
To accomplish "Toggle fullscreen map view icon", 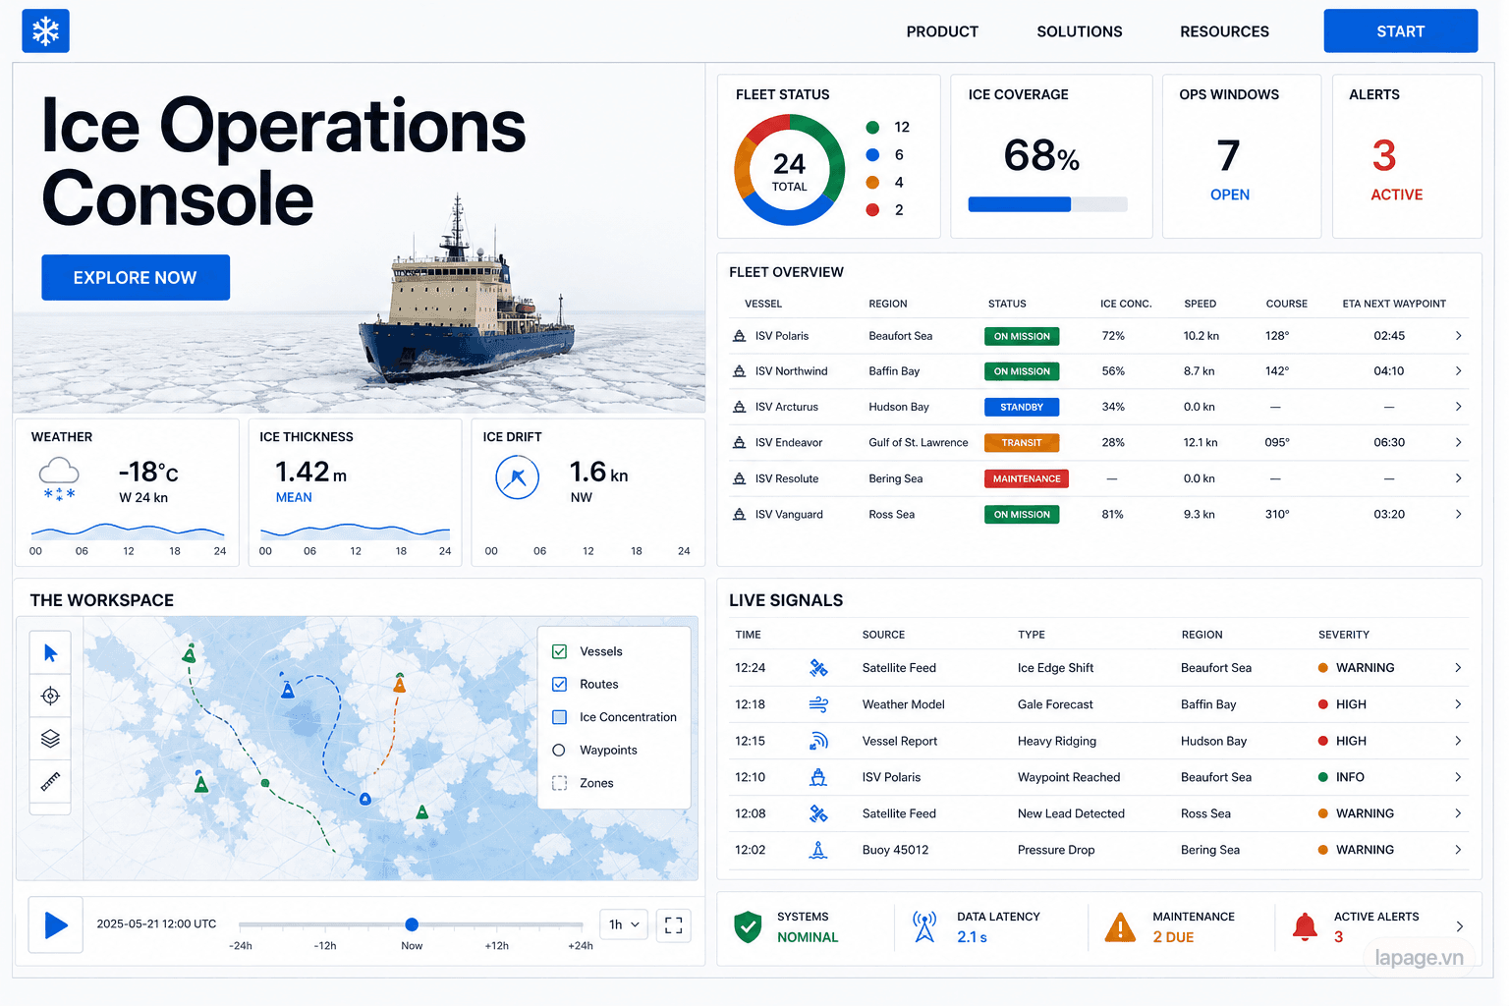I will click(673, 924).
